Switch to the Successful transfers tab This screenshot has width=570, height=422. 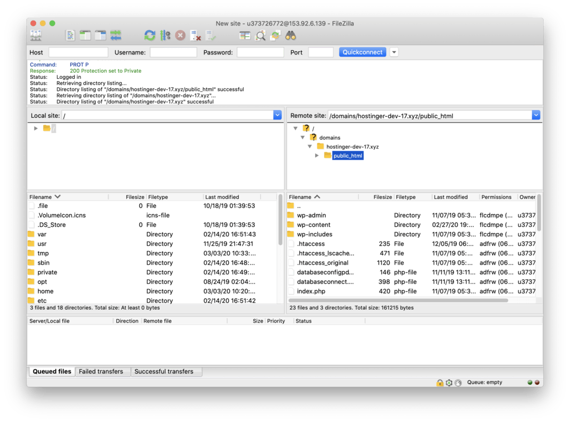coord(166,371)
